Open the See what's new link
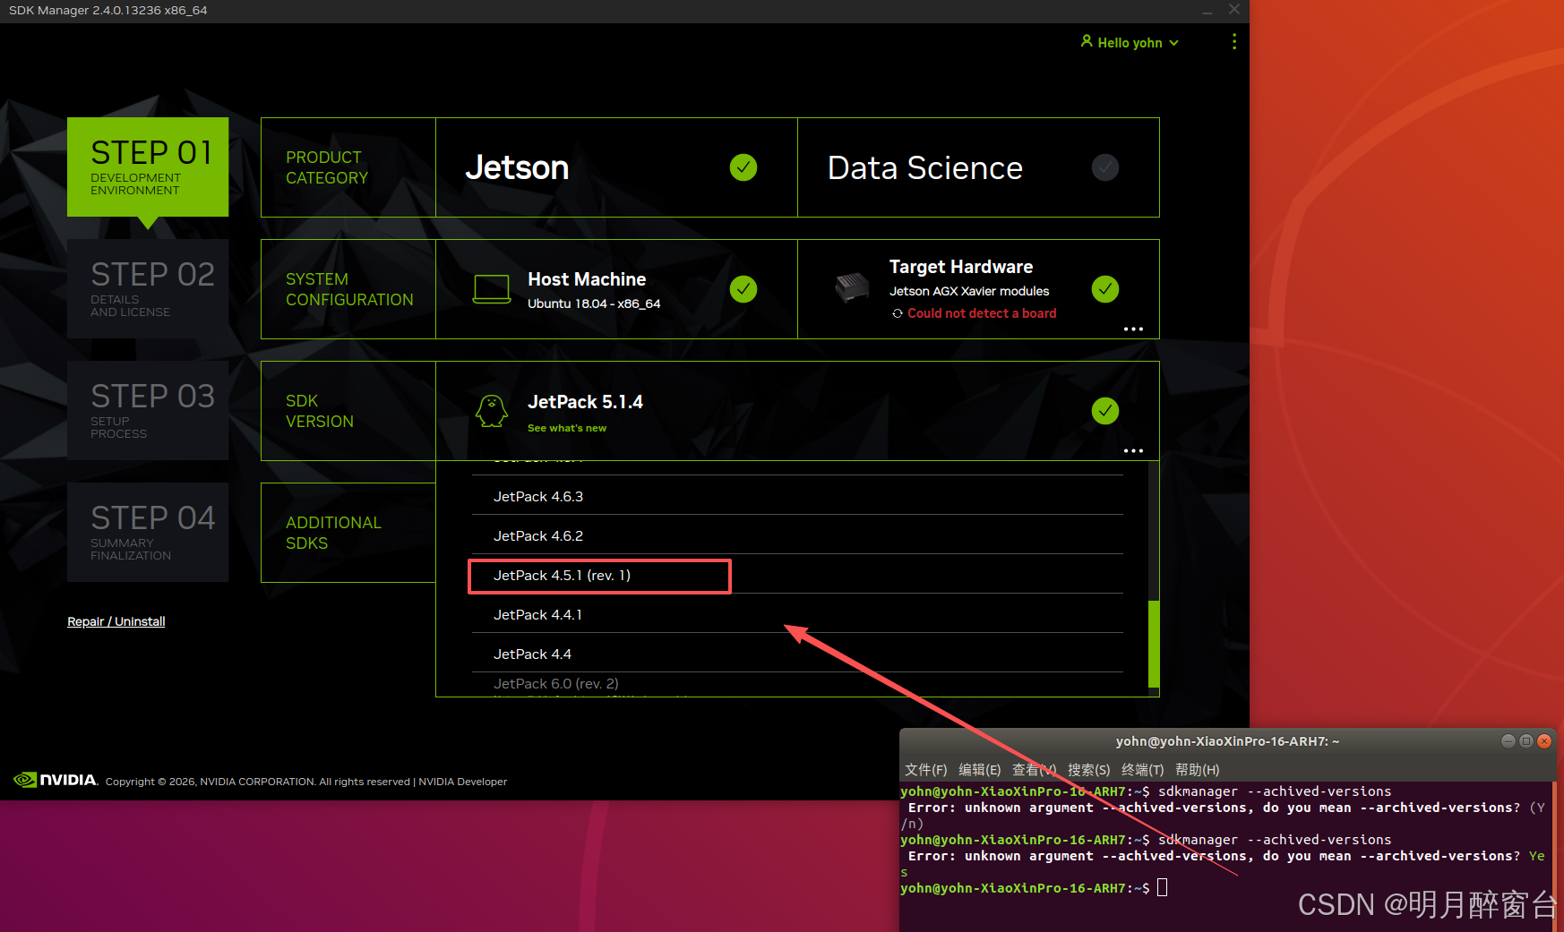 tap(567, 428)
